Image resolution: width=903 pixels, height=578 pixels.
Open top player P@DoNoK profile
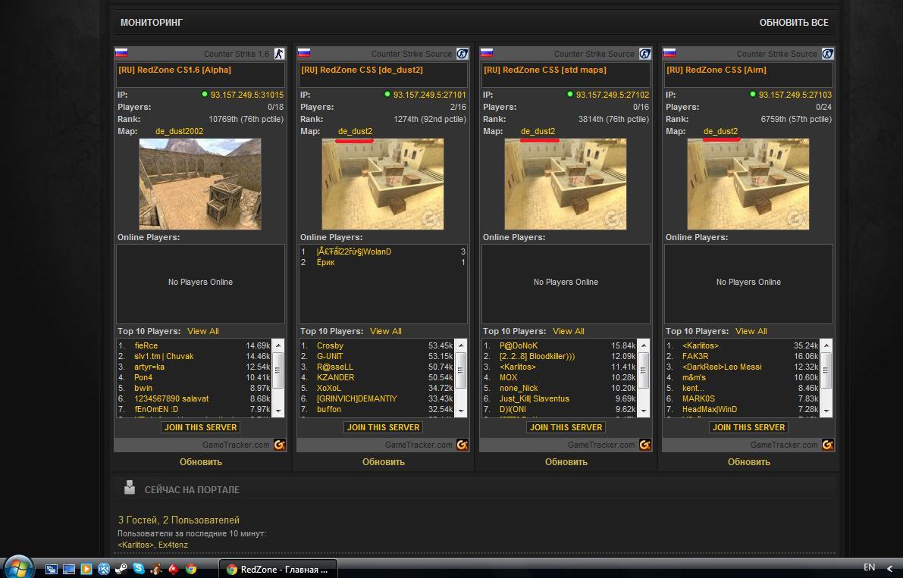click(519, 345)
